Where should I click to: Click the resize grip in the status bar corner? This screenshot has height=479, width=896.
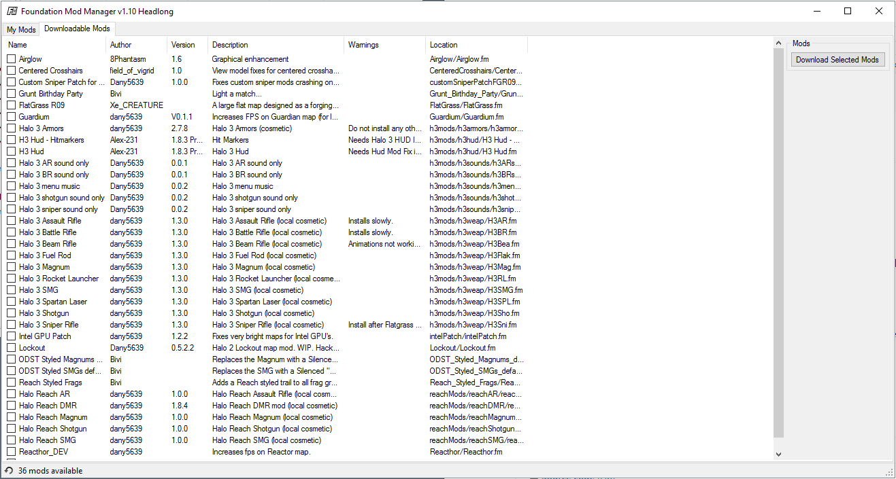point(889,472)
